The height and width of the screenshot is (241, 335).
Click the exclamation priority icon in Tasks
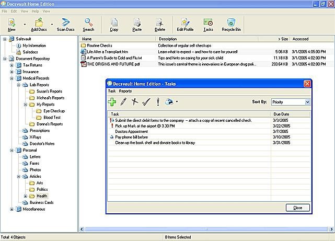(158, 102)
